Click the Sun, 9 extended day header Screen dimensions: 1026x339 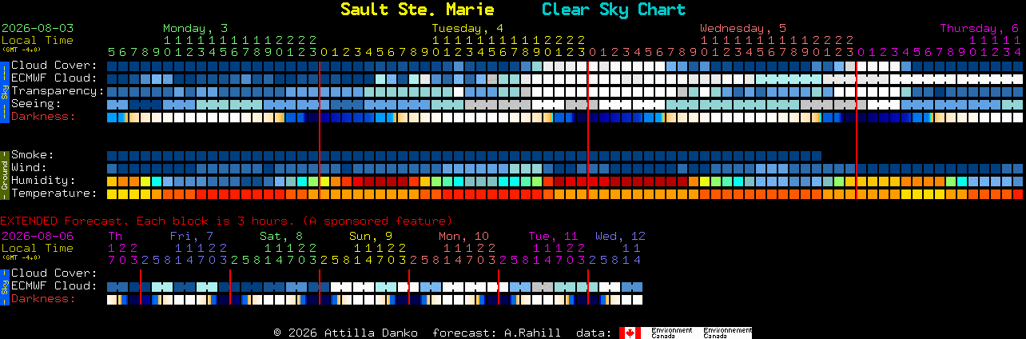371,236
